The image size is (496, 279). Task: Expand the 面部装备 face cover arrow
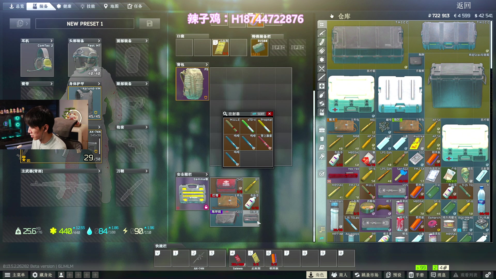146,41
